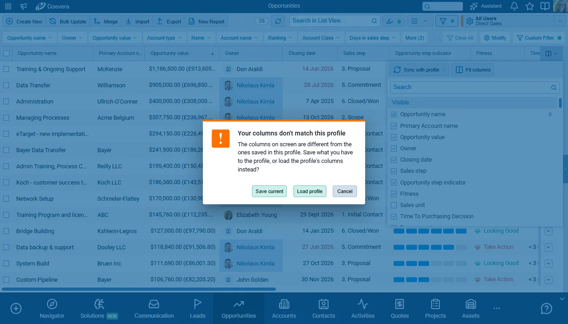Select the Training & Ongoing Support row checkbox
The image size is (568, 324).
point(6,69)
